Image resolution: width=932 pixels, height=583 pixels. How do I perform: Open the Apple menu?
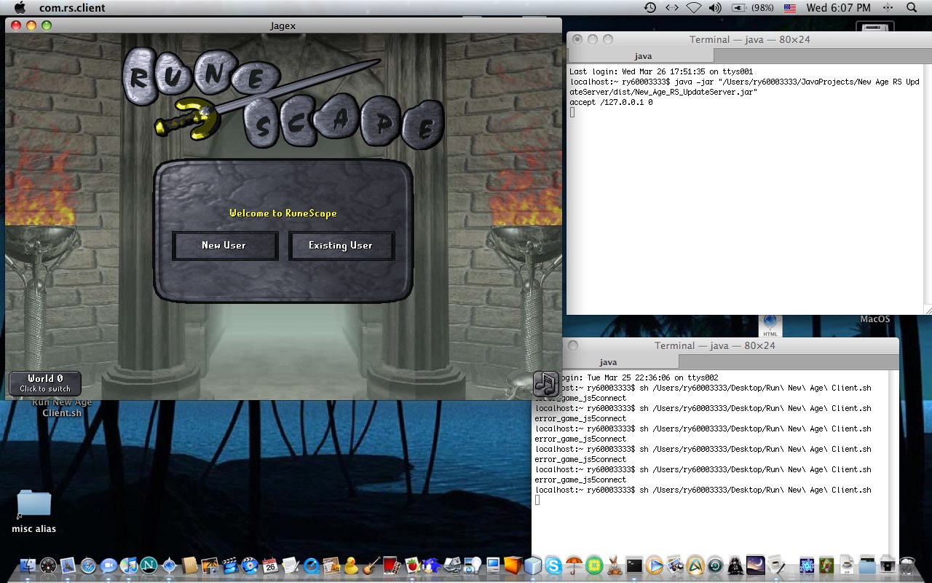tap(20, 8)
